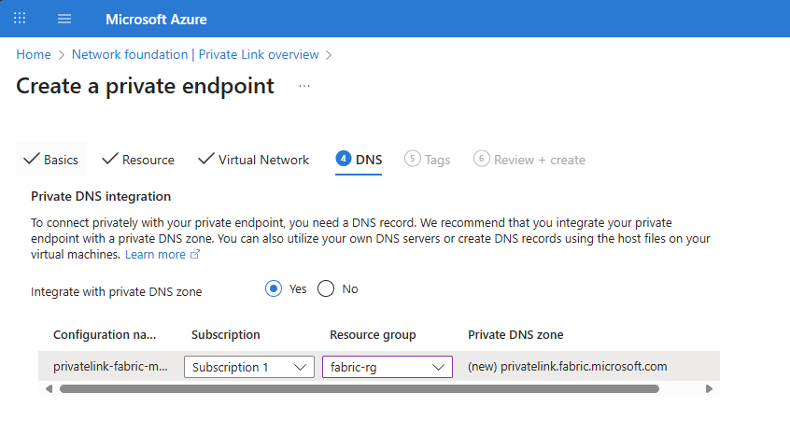Viewport: 790px width, 421px height.
Task: Open the Learn more link
Action: click(x=155, y=254)
